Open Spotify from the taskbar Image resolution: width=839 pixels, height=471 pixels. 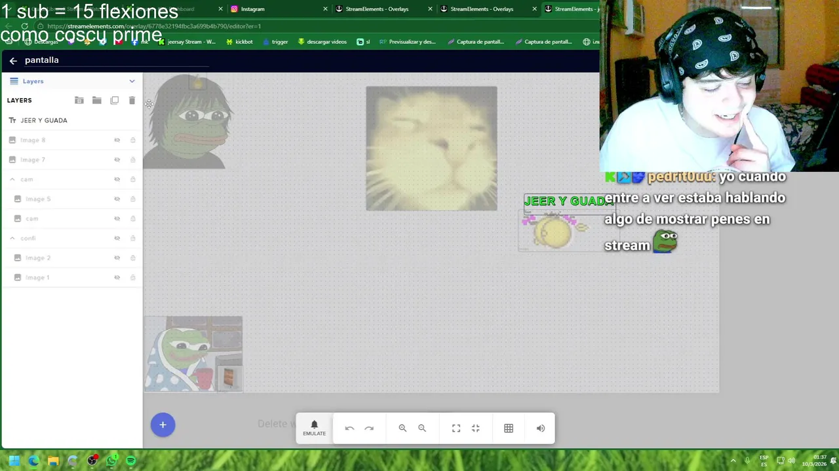131,461
